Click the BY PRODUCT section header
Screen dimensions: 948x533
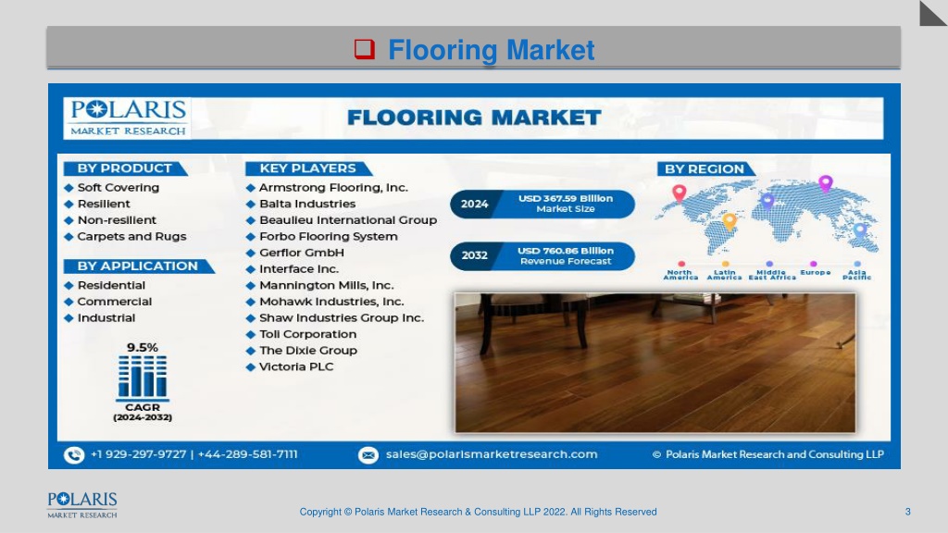point(125,168)
